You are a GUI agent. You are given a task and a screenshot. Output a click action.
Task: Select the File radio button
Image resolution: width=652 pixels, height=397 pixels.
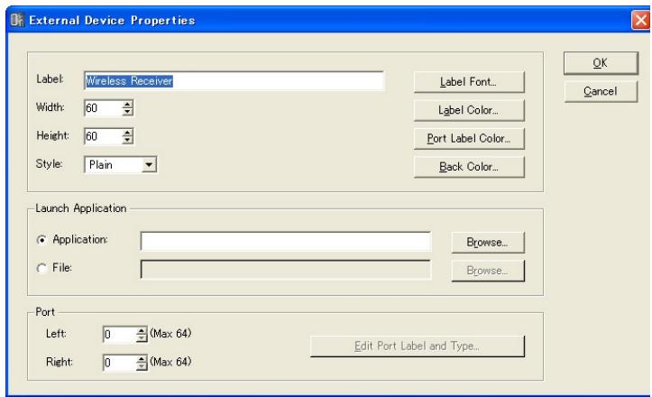tap(41, 268)
